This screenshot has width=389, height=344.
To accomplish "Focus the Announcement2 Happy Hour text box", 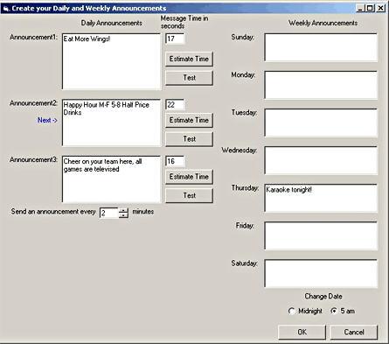I will (111, 123).
